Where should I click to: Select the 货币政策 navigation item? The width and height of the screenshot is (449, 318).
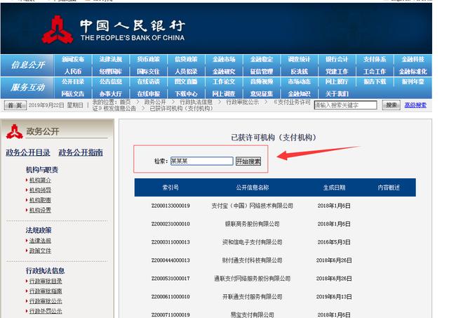[x=148, y=60]
